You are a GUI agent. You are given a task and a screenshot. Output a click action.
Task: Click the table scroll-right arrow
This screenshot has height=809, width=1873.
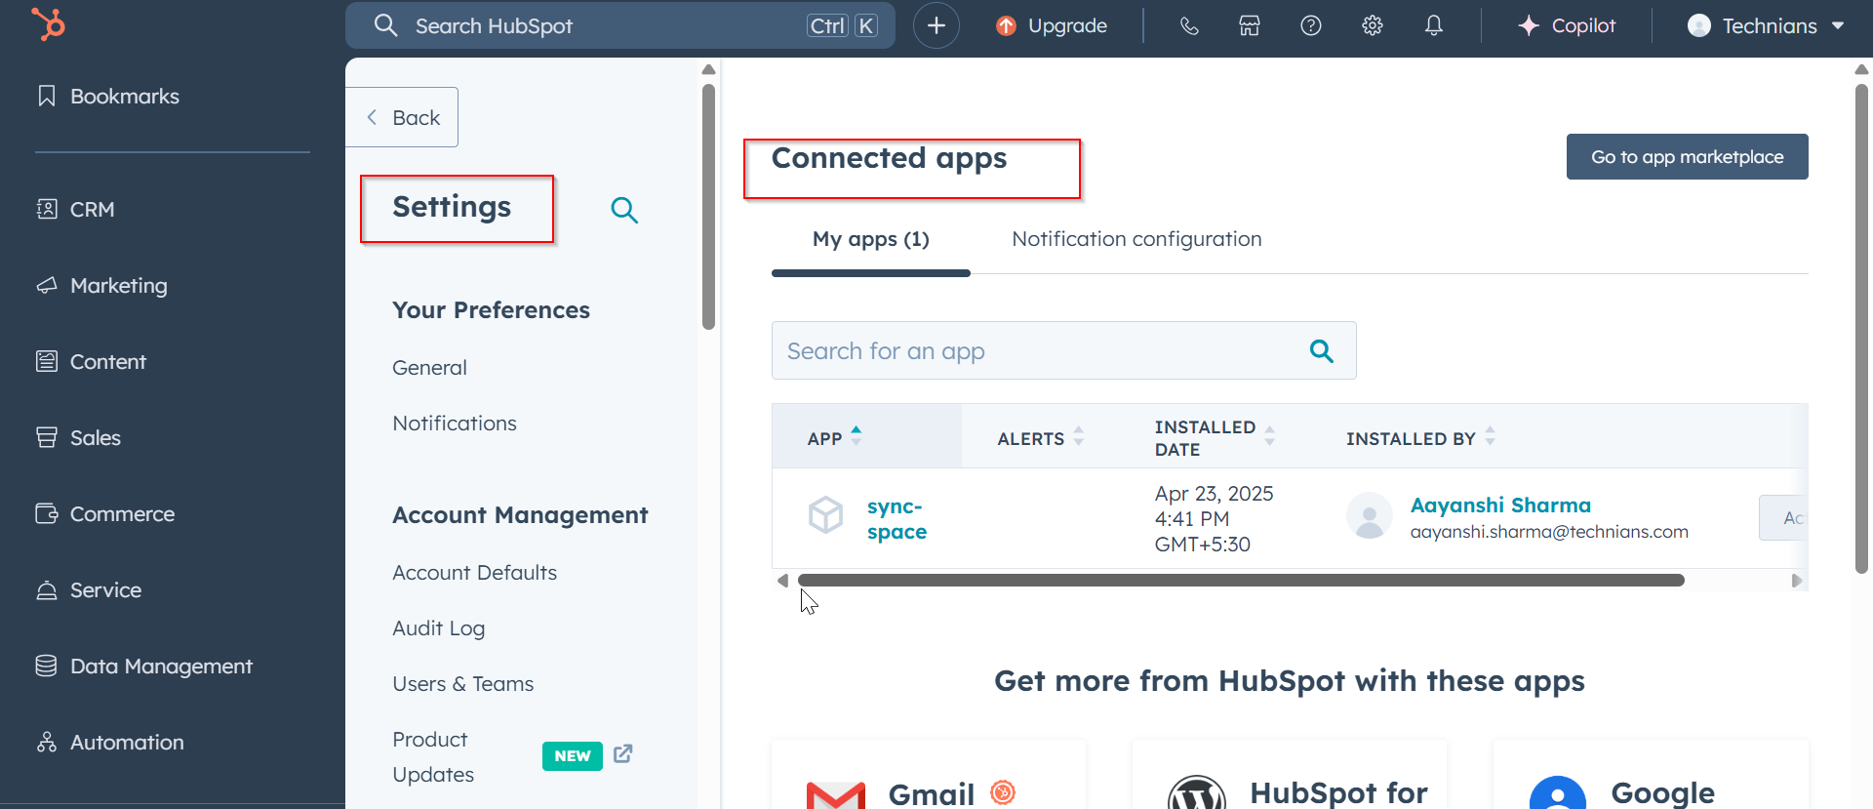tap(1797, 581)
